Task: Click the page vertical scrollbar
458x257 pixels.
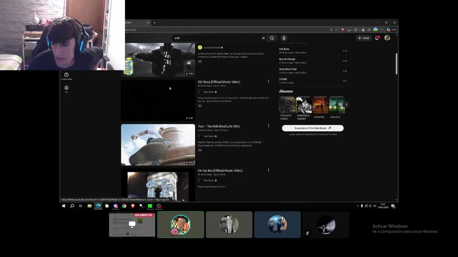Action: pyautogui.click(x=396, y=64)
